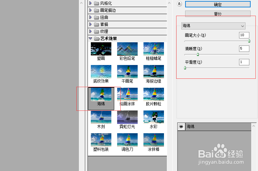Select the 底纹效果 filter thumbnail

click(x=101, y=72)
